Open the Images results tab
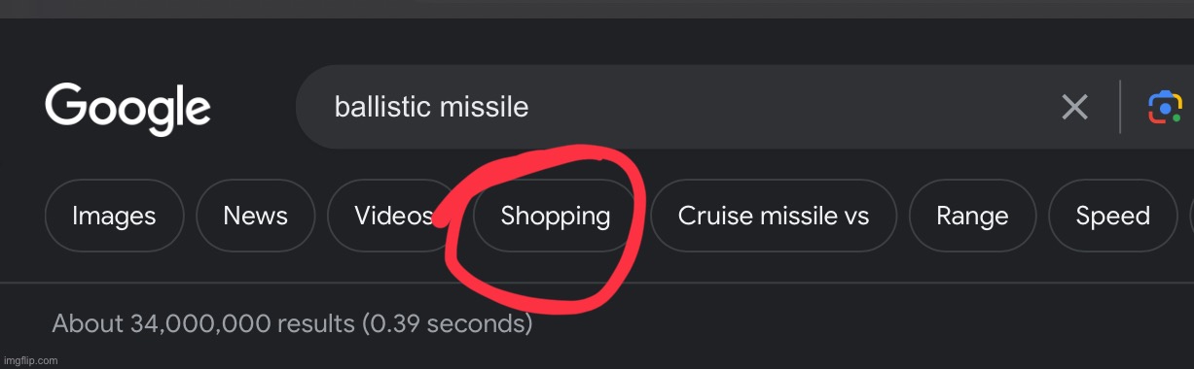The width and height of the screenshot is (1194, 369). coord(114,216)
